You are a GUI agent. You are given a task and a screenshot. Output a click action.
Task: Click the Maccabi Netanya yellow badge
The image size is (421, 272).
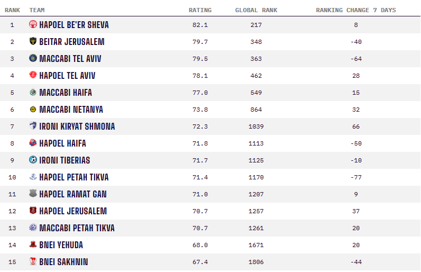(x=33, y=109)
